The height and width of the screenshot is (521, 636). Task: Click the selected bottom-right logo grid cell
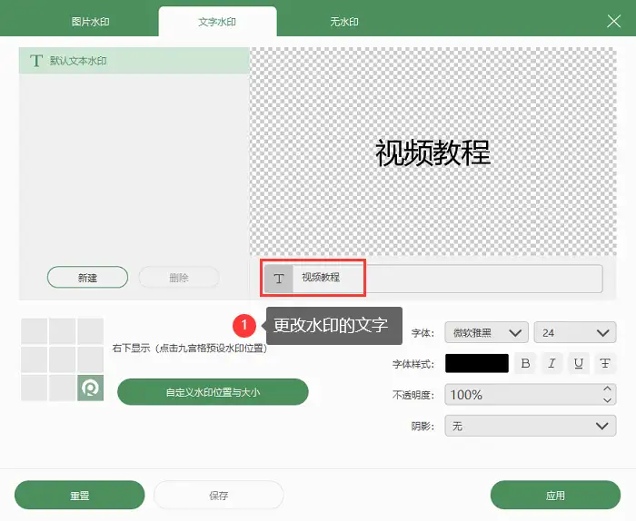91,388
